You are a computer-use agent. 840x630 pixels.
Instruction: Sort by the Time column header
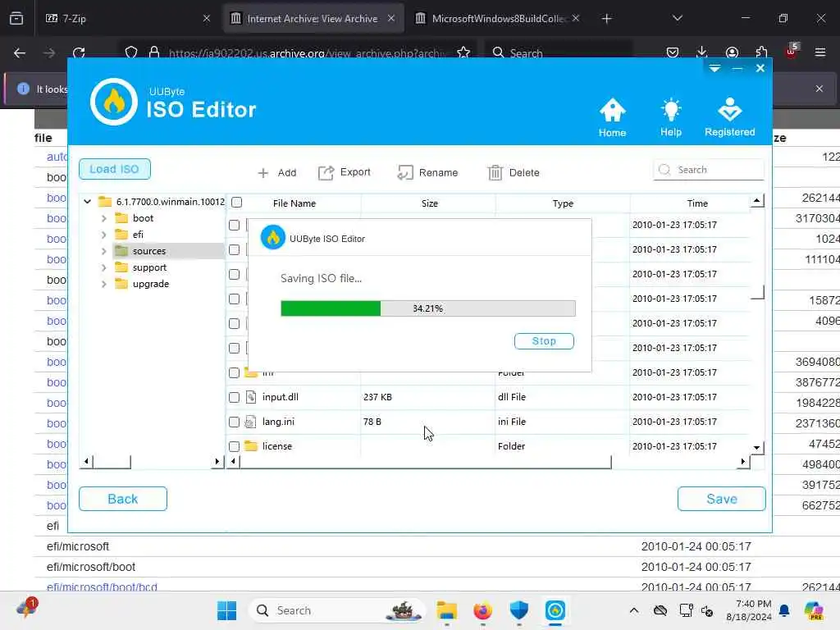(x=697, y=203)
